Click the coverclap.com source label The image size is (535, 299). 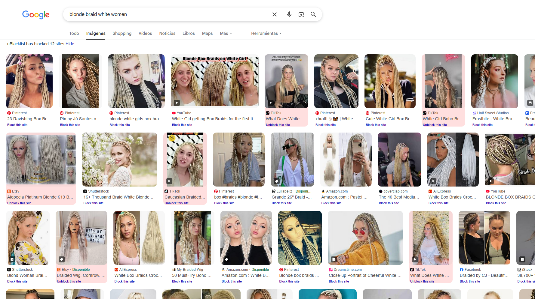tap(395, 191)
